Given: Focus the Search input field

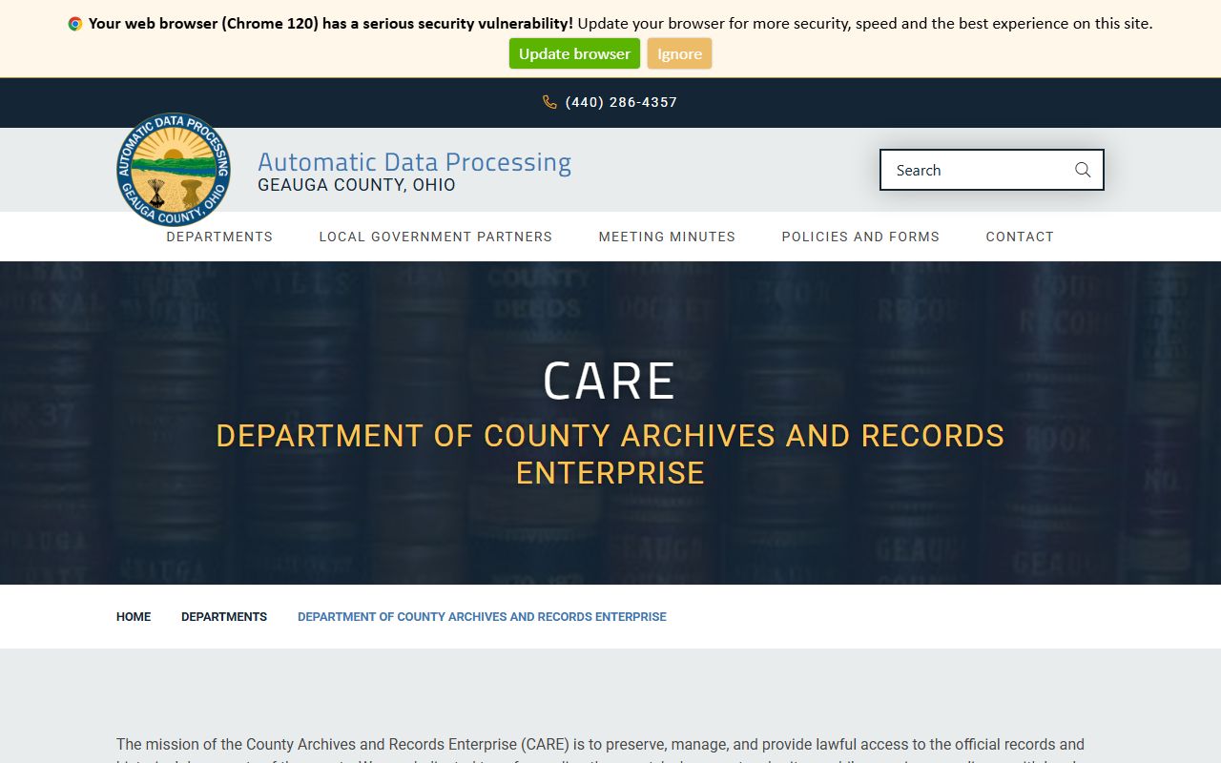Looking at the screenshot, I should point(973,170).
